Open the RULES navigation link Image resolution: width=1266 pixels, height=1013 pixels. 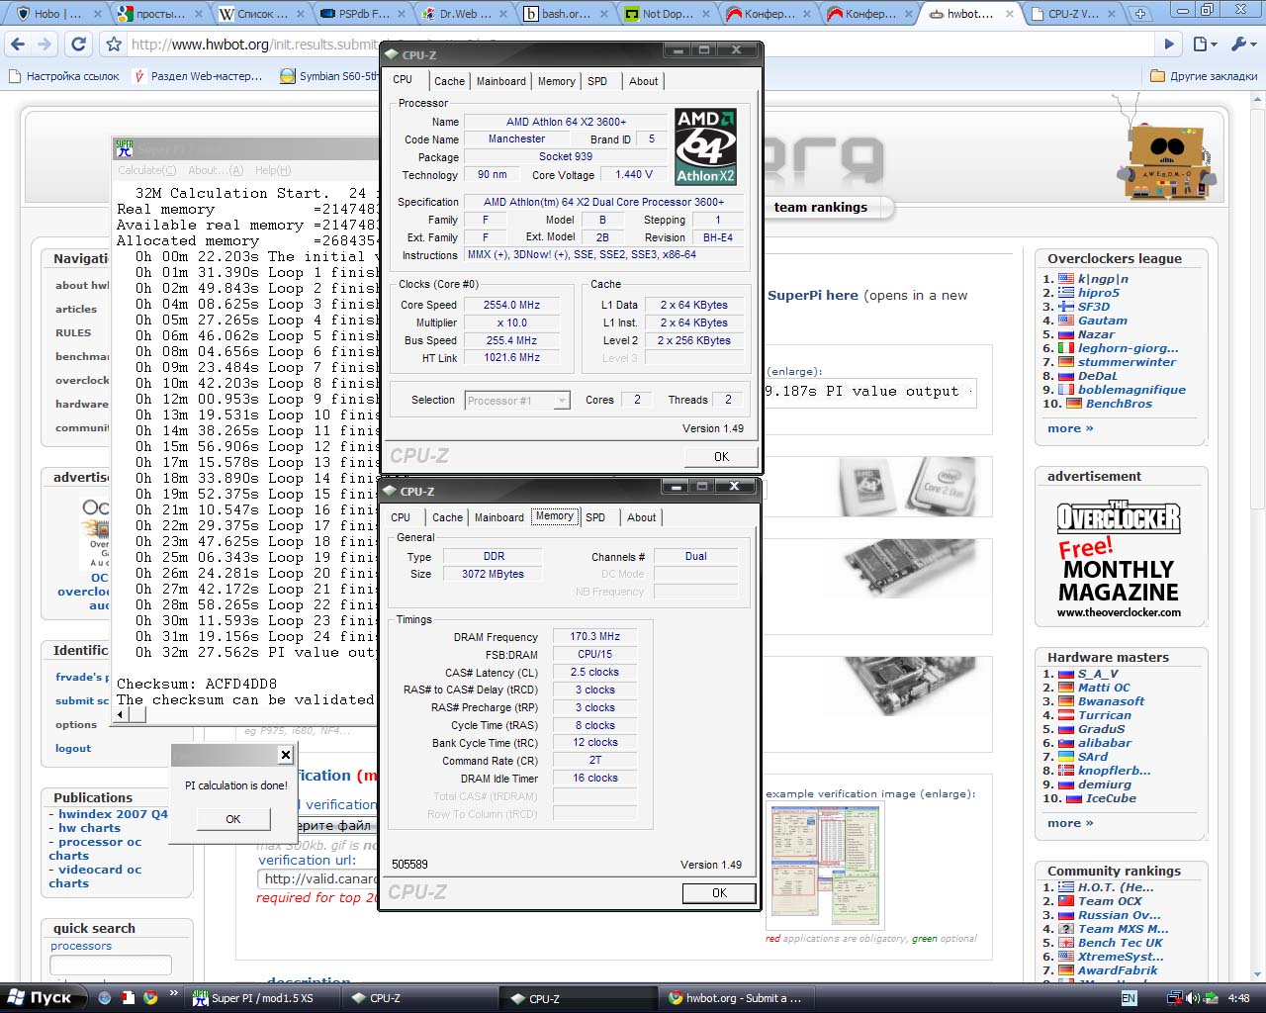(73, 333)
